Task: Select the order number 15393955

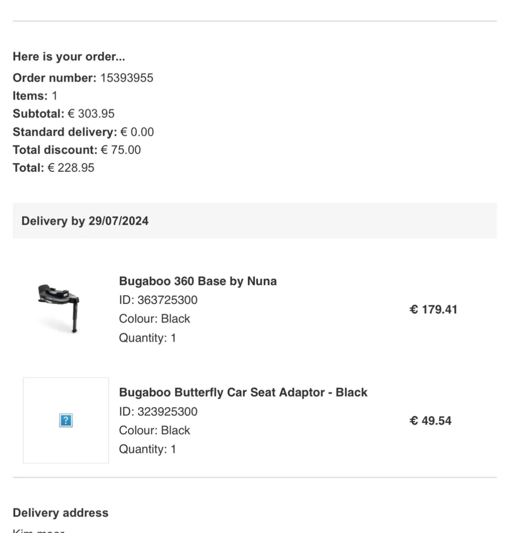Action: tap(126, 78)
